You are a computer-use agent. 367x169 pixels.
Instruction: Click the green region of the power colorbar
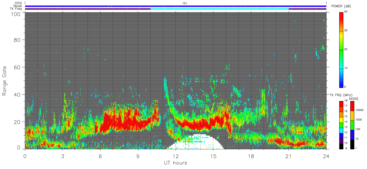tap(341, 51)
